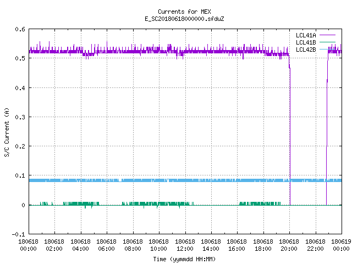Click the 180618 14:00 time tick label
The width and height of the screenshot is (352, 264).
click(211, 245)
